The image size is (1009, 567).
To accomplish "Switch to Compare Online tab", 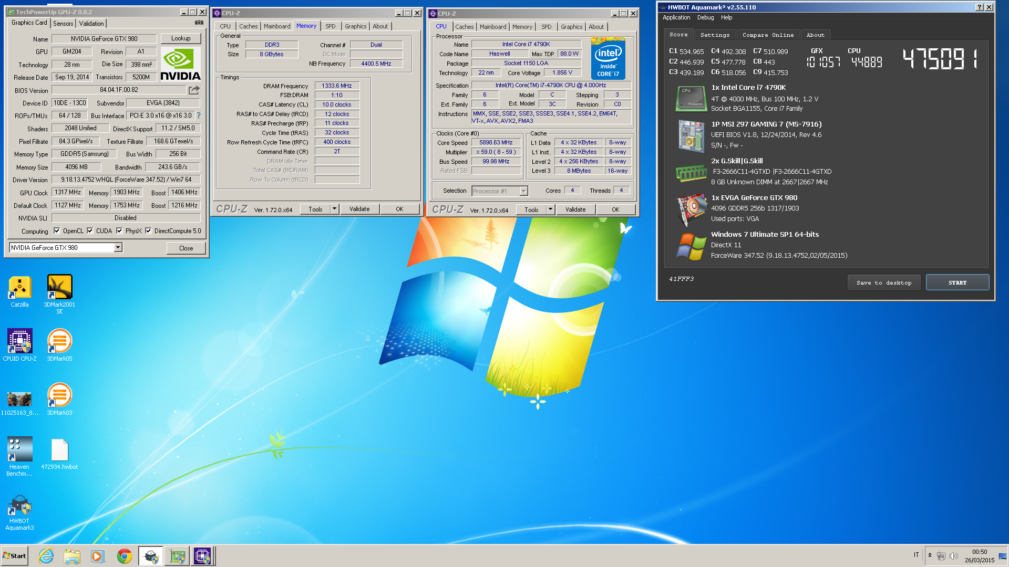I will 768,35.
